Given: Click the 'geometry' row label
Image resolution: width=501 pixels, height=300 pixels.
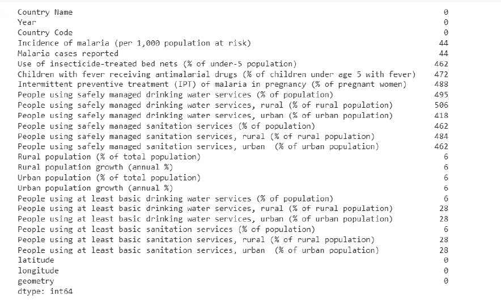Looking at the screenshot, I should 36,281.
